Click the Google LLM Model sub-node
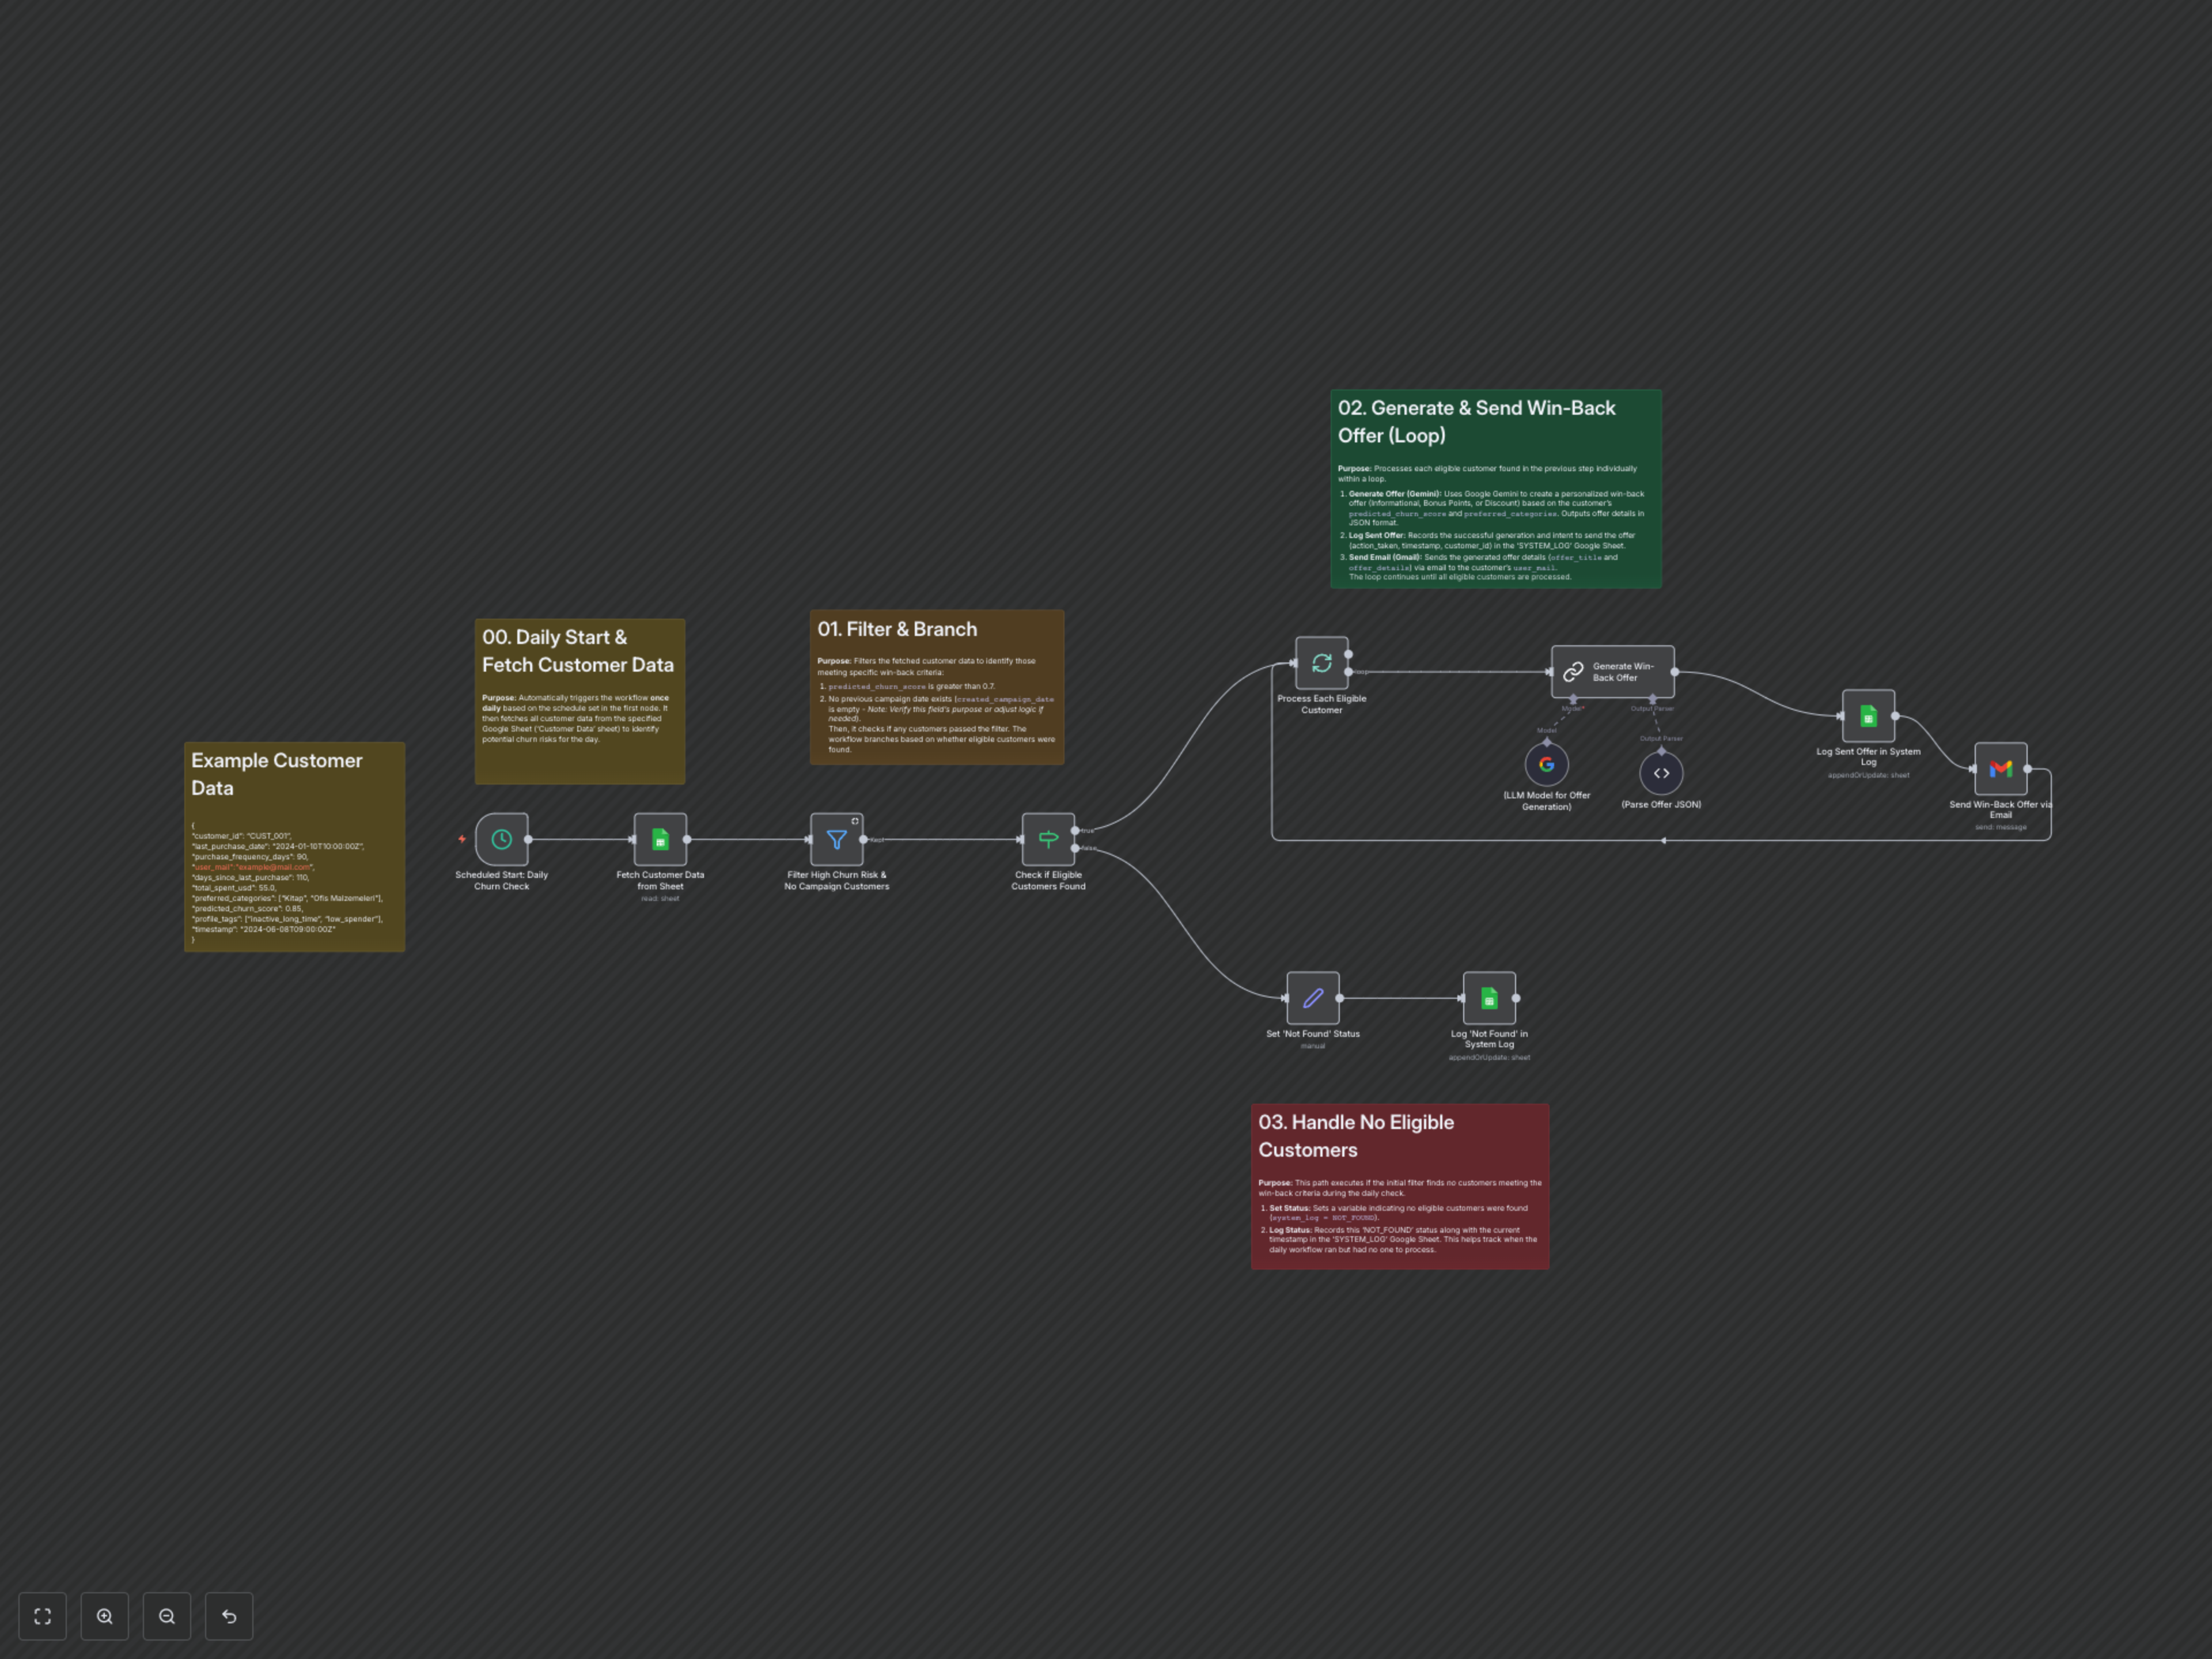Viewport: 2212px width, 1659px height. 1546,765
